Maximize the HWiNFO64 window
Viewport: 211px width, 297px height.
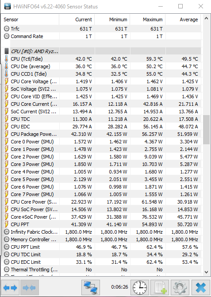coord(180,6)
